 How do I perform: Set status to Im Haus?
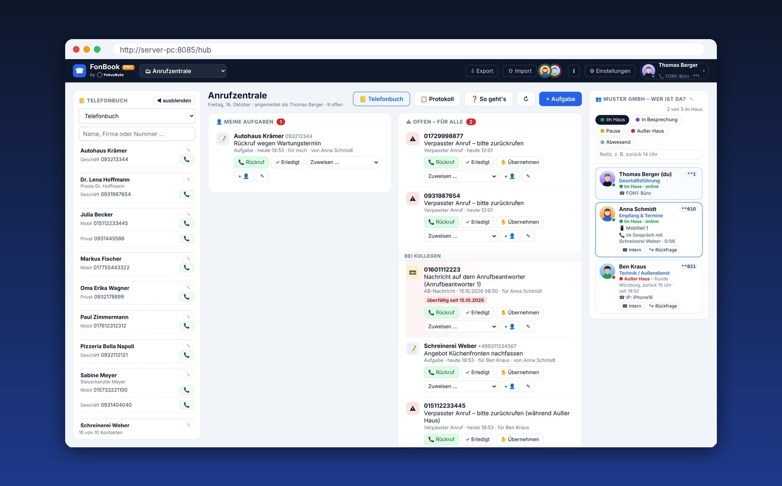click(613, 120)
